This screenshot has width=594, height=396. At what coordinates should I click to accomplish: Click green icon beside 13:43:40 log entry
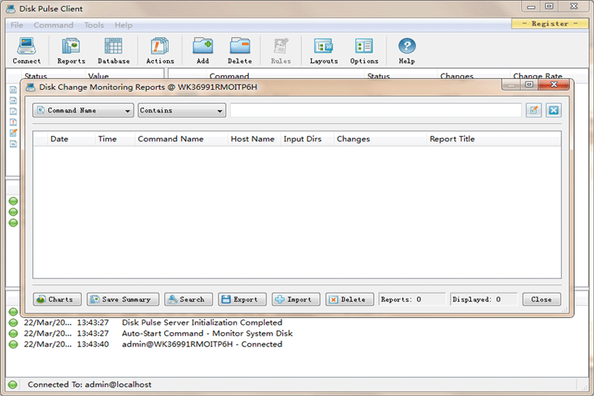point(13,345)
